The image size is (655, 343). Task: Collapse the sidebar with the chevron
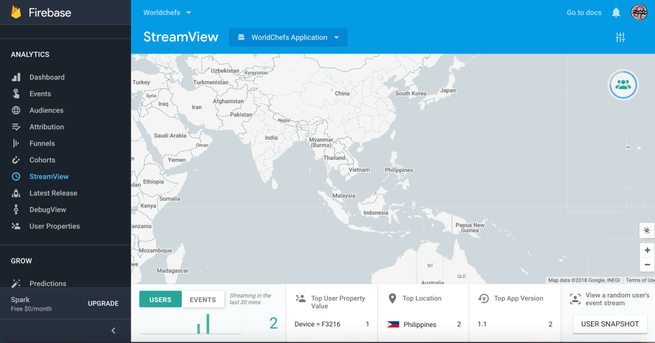tap(113, 331)
